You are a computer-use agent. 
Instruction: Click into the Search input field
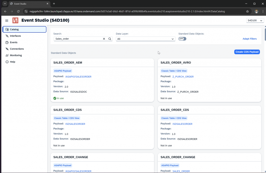[78, 39]
